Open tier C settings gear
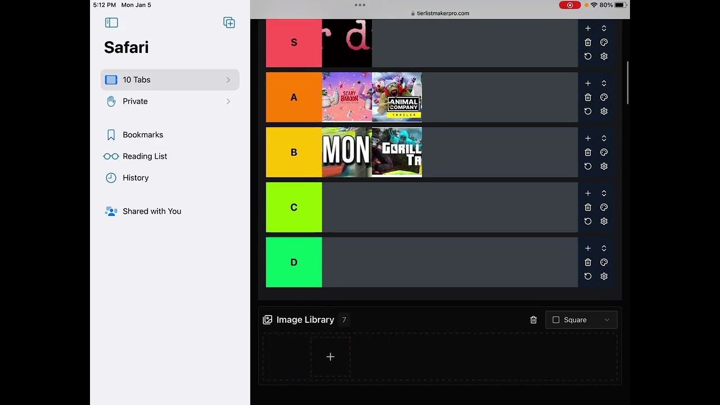 604,222
